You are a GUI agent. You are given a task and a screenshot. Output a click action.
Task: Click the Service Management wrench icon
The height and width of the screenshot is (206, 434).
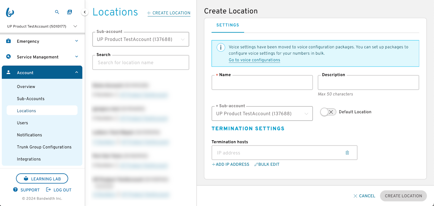(x=9, y=56)
